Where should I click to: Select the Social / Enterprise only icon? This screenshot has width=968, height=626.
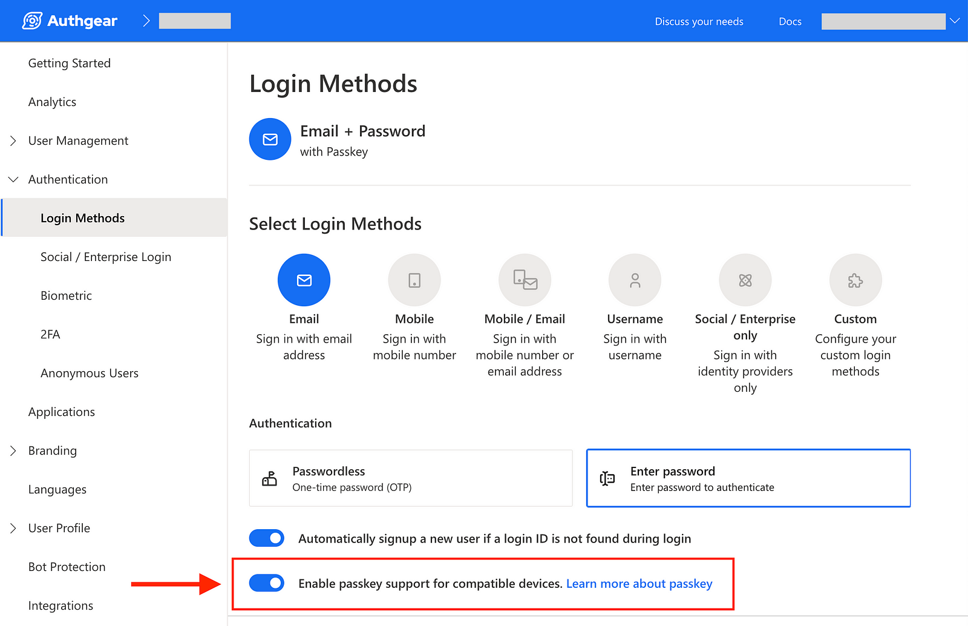click(x=745, y=280)
